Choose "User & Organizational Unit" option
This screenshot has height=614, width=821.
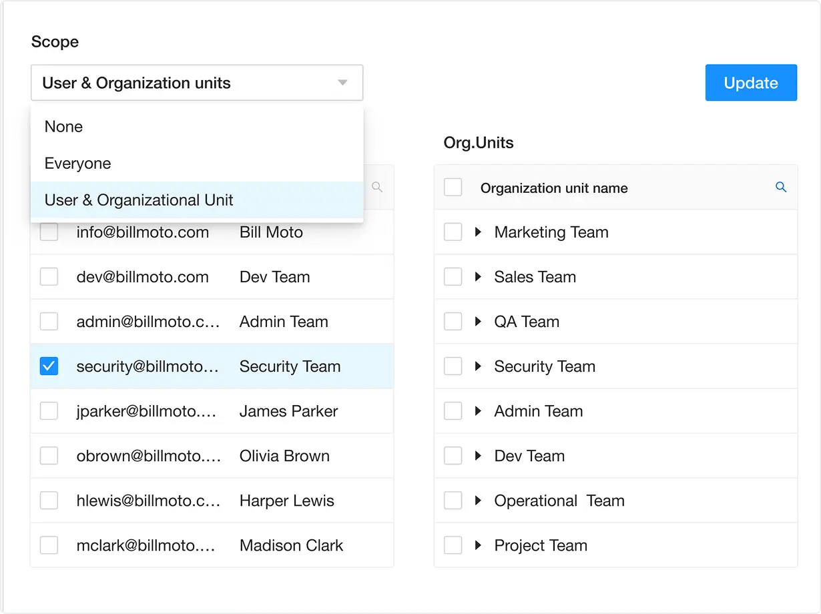pos(138,200)
